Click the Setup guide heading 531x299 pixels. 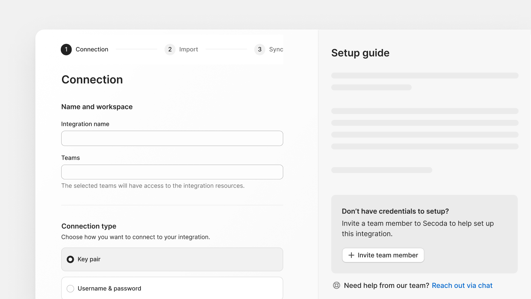point(360,53)
